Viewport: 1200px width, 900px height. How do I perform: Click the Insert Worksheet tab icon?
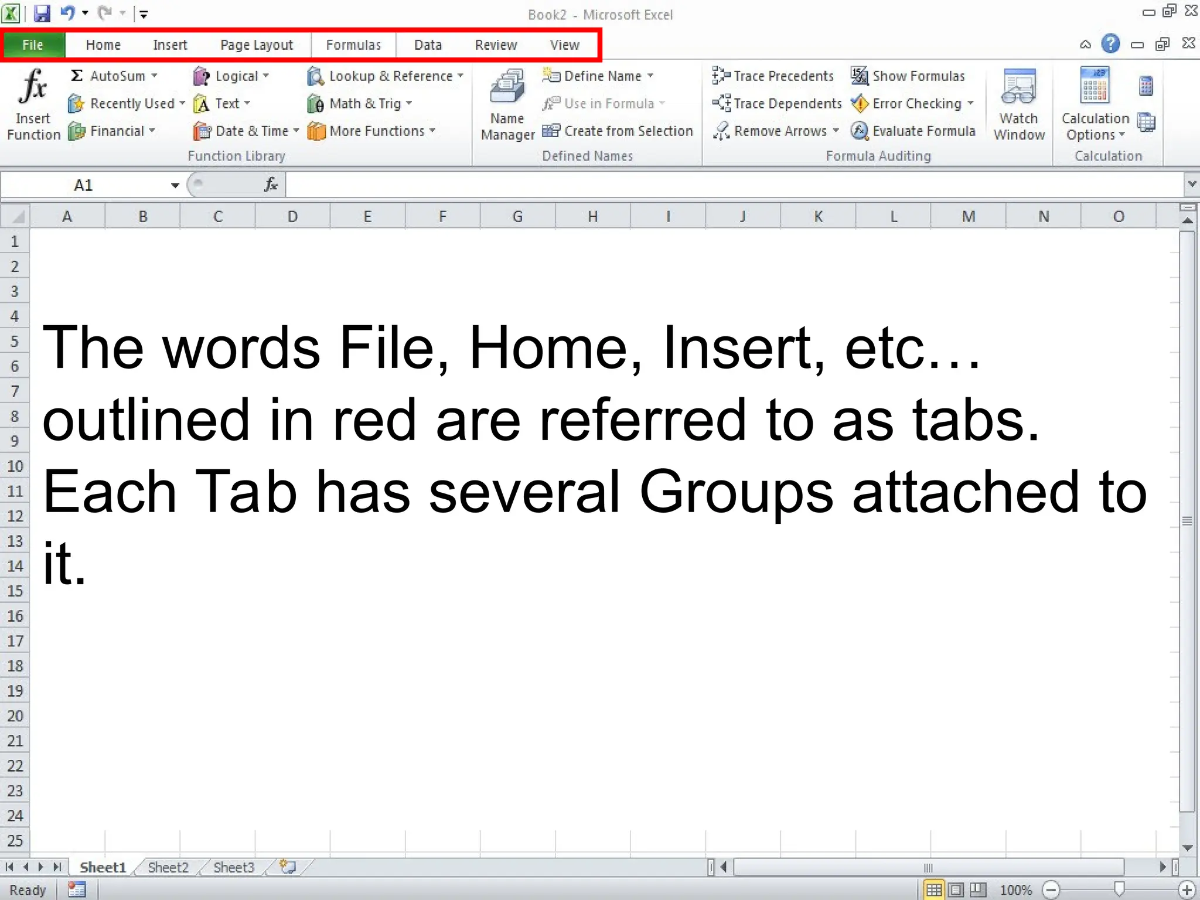[x=288, y=867]
